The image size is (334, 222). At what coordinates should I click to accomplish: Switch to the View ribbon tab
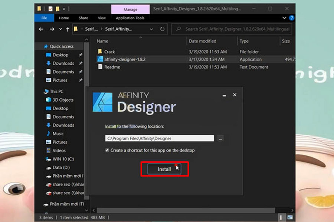[x=102, y=18]
